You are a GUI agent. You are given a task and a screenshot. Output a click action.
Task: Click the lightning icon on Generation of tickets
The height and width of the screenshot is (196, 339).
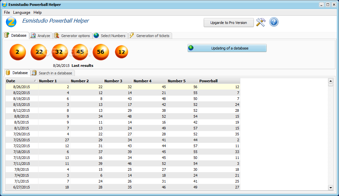click(x=132, y=35)
